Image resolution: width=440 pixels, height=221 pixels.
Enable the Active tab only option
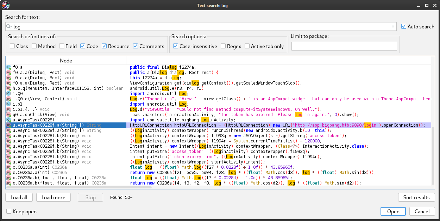point(247,46)
